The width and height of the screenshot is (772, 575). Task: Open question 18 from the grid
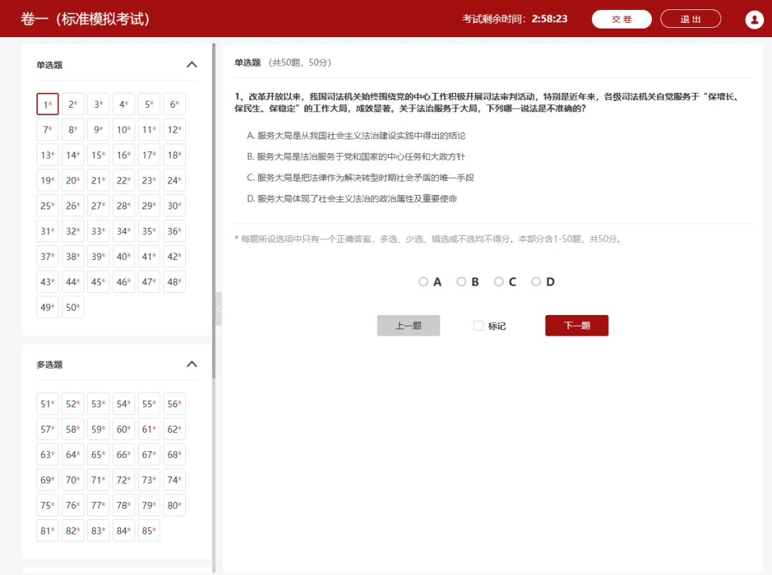[174, 155]
